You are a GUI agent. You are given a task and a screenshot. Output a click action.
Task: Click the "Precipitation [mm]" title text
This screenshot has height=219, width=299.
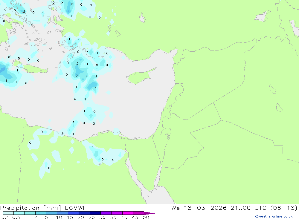coord(30,208)
